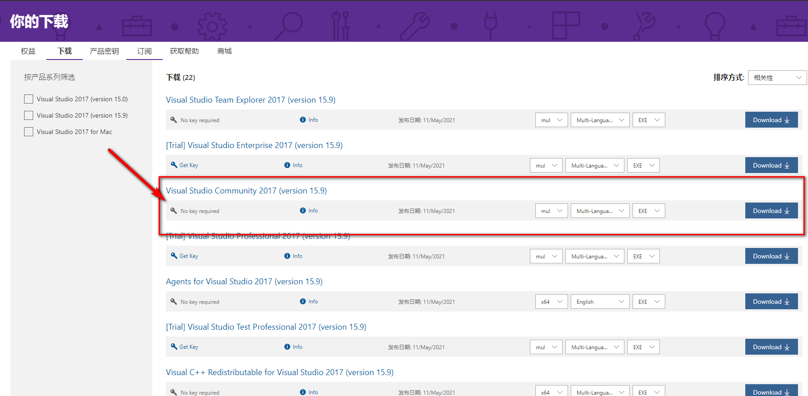The image size is (808, 396).
Task: Download Agents for Visual Studio 2017
Action: click(x=771, y=302)
